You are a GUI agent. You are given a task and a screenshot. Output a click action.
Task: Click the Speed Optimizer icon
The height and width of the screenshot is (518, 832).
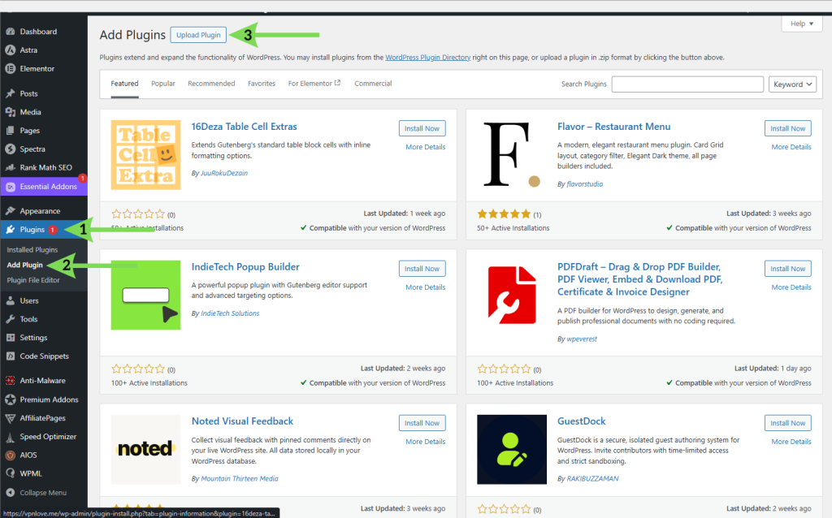click(x=10, y=437)
